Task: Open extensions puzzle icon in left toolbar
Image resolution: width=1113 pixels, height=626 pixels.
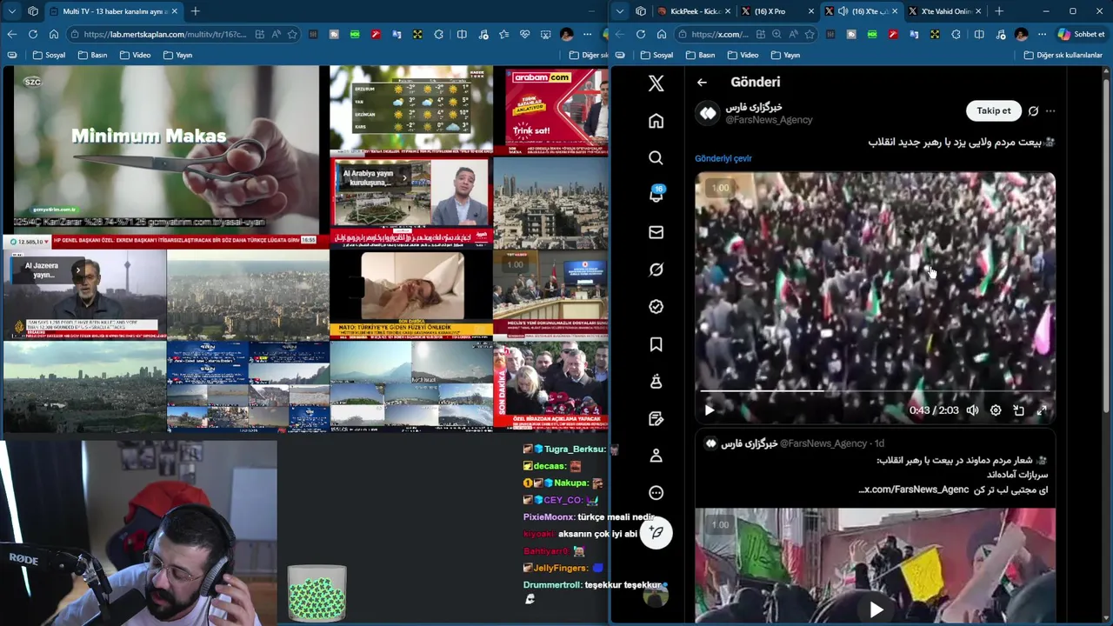Action: pyautogui.click(x=438, y=35)
